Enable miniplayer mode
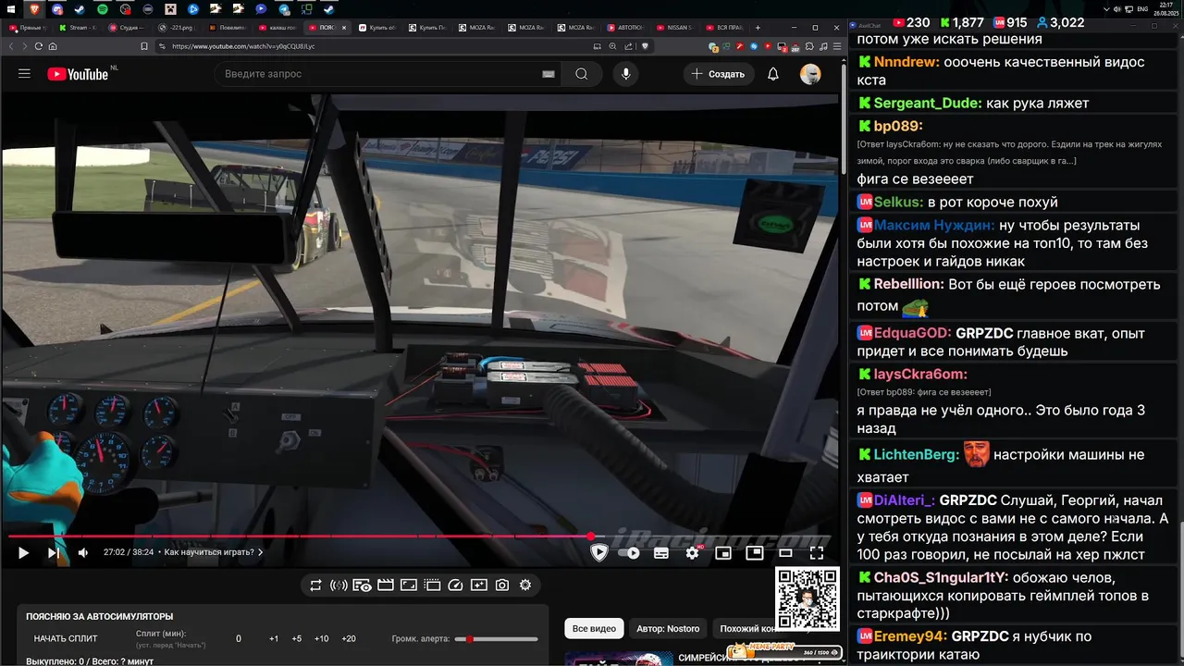Viewport: 1184px width, 666px height. coord(723,553)
